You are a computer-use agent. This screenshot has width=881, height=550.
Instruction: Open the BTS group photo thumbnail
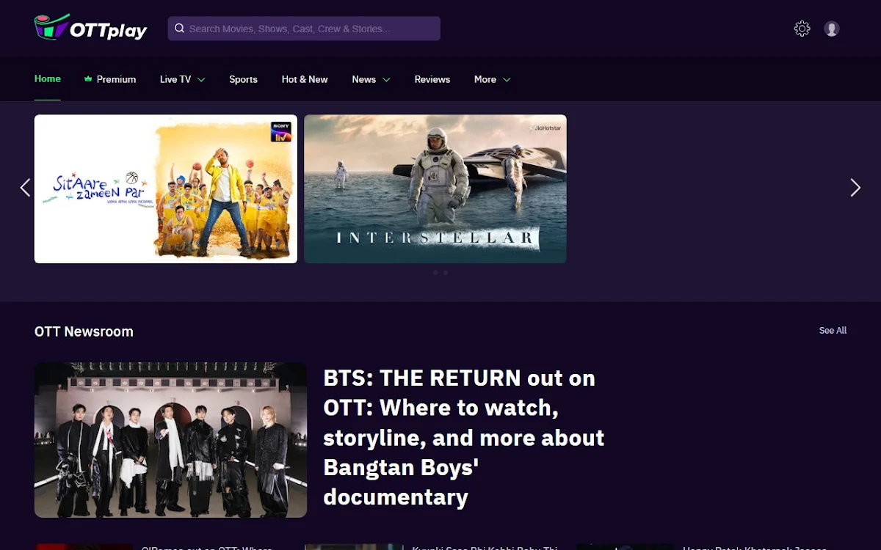pos(170,440)
